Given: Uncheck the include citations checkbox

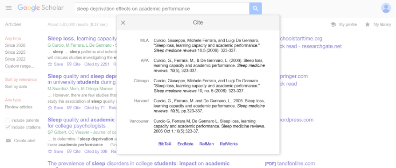Looking at the screenshot, I should click(8, 127).
